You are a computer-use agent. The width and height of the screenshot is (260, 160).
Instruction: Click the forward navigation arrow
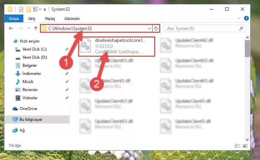21,28
